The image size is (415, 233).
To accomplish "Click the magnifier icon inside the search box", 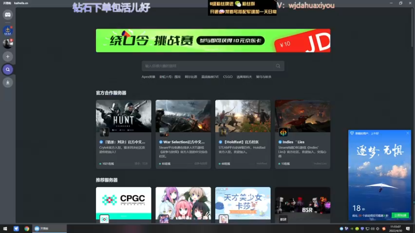I will (278, 66).
